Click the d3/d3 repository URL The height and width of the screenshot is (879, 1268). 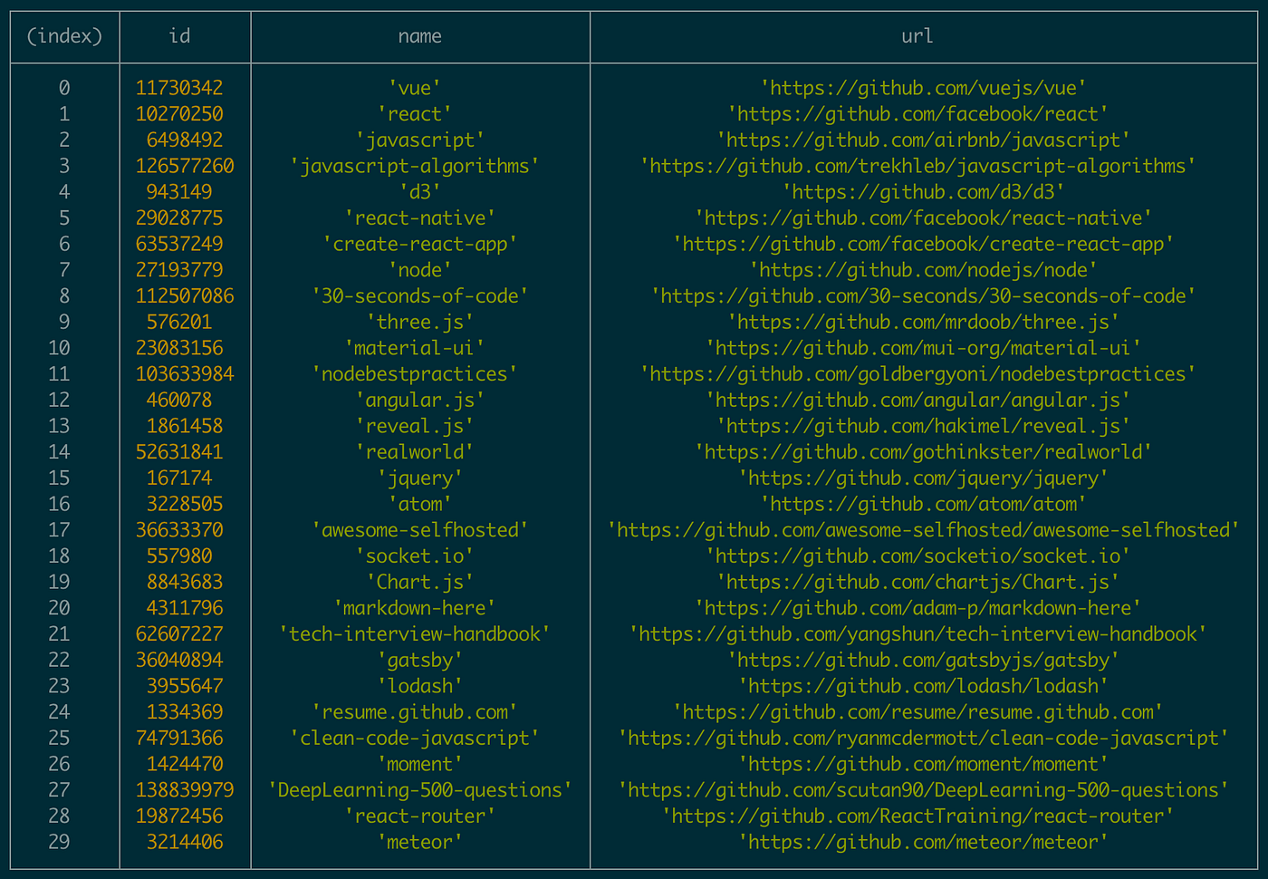pos(917,192)
